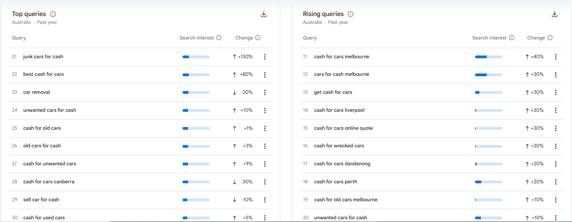Open more options for get cash for cars
Image resolution: width=572 pixels, height=222 pixels.
(556, 93)
